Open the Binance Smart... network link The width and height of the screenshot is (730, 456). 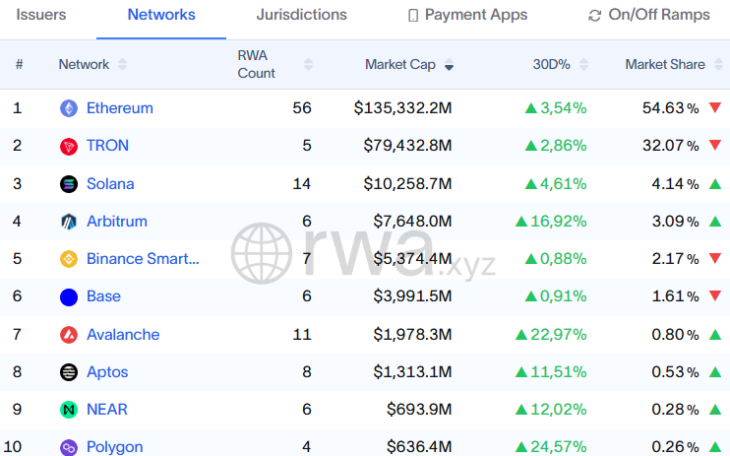pos(143,259)
